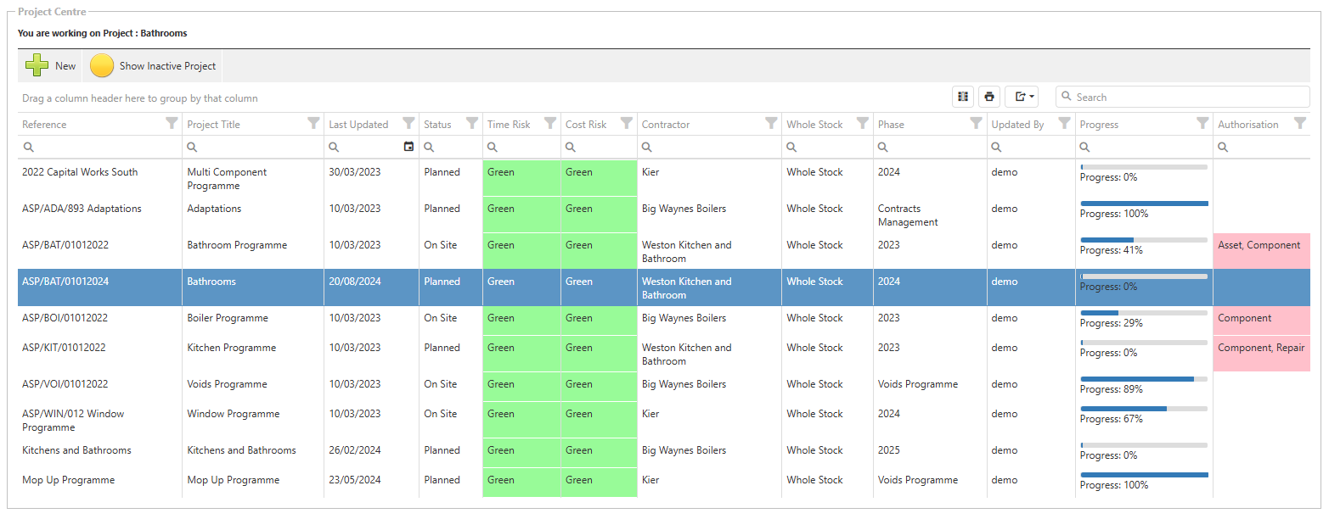Click the green plus New icon
The width and height of the screenshot is (1329, 519).
click(x=37, y=65)
